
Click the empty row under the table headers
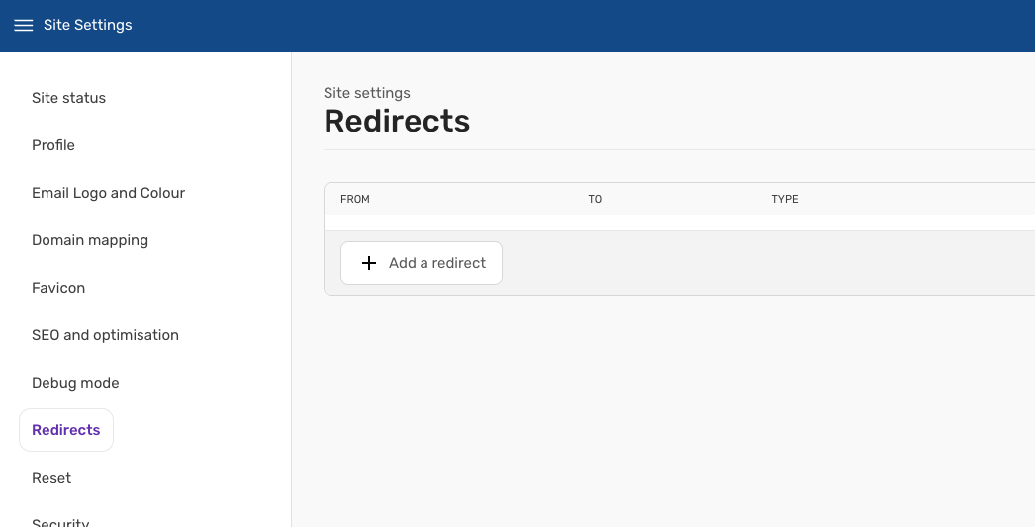pyautogui.click(x=680, y=222)
